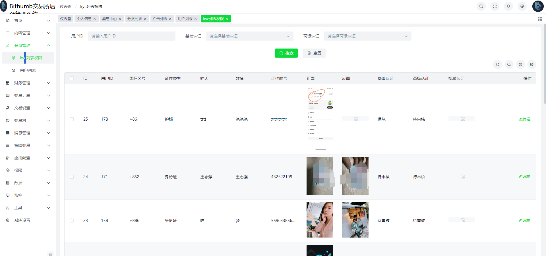
Task: Check the row checkbox for ID 24
Action: pos(72,177)
